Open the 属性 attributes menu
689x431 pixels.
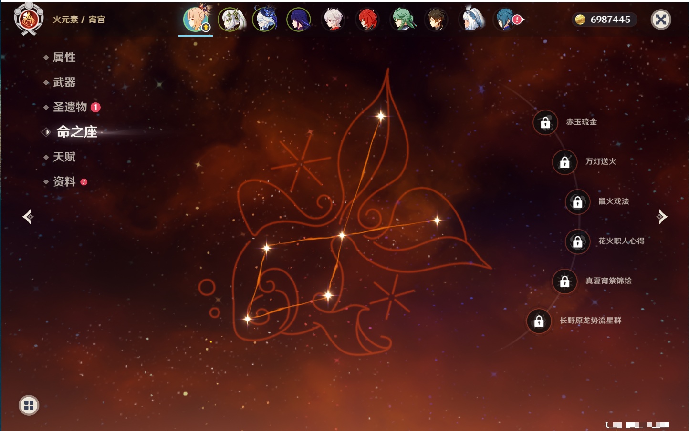tap(64, 58)
